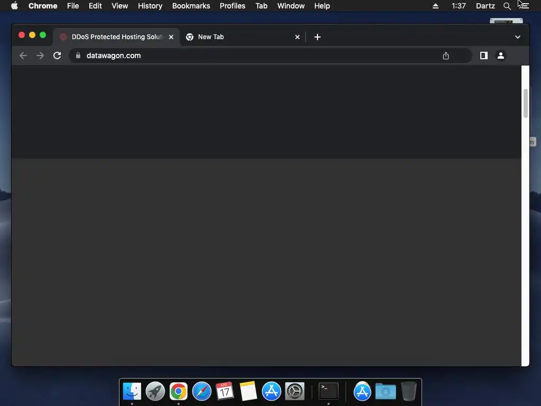This screenshot has width=541, height=406.
Task: Open Finder from the Dock
Action: [132, 391]
